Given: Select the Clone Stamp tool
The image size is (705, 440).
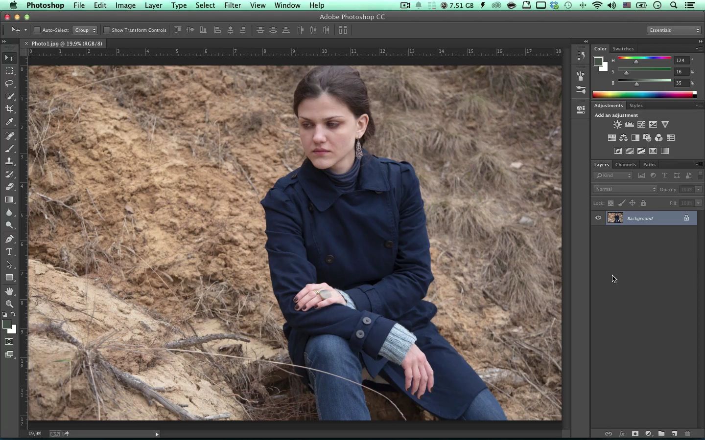Looking at the screenshot, I should click(9, 161).
